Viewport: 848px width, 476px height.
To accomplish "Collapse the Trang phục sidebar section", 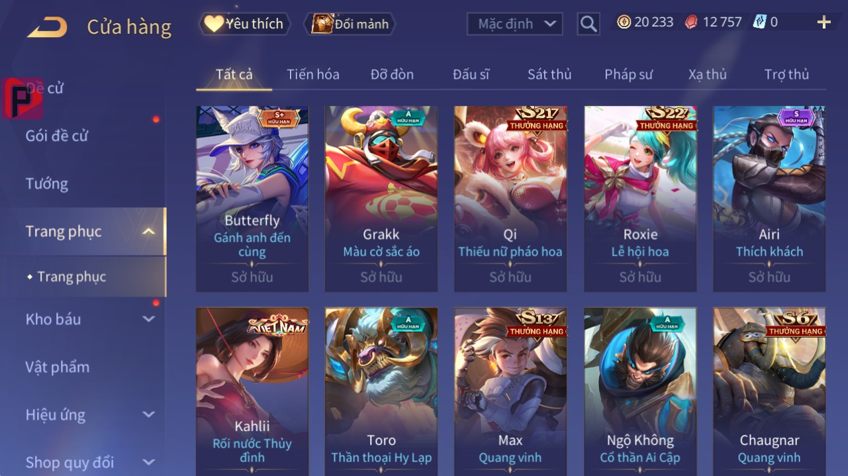I will 149,232.
